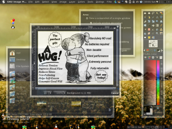The width and height of the screenshot is (172, 129).
Task: Click the volume speaker icon in top panel
Action: [166, 2]
